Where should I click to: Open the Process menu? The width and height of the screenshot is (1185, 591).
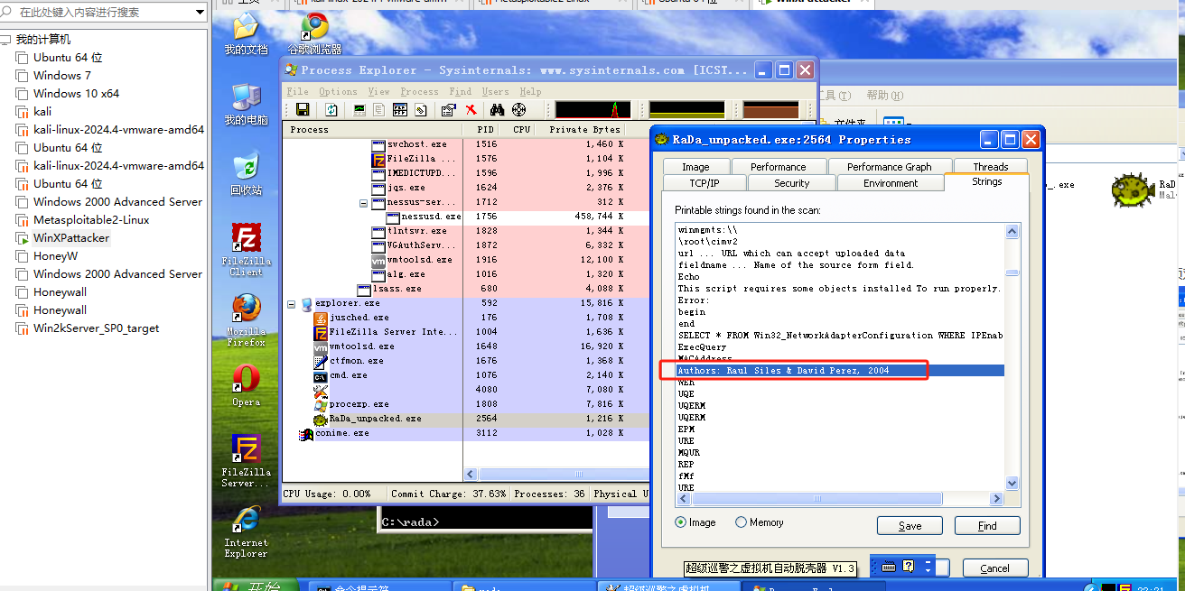click(419, 91)
